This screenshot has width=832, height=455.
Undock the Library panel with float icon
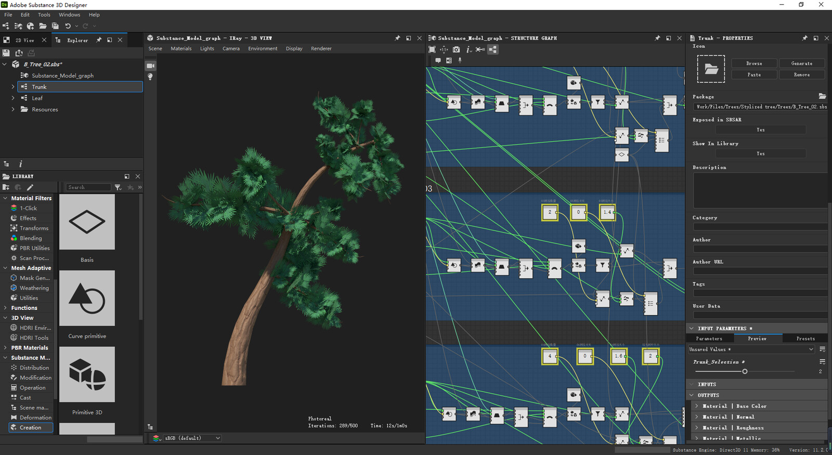127,176
